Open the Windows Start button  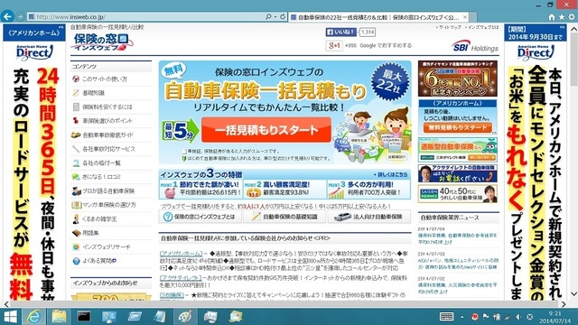(x=10, y=317)
